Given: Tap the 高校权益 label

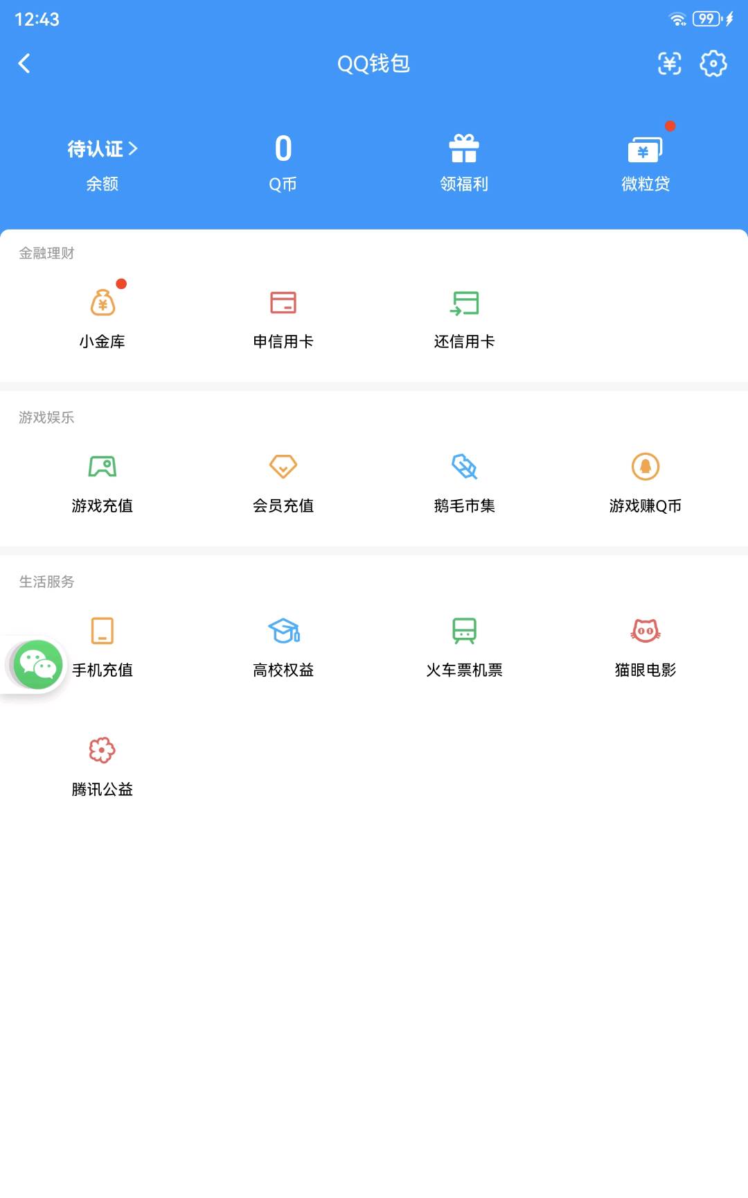Looking at the screenshot, I should tap(283, 670).
